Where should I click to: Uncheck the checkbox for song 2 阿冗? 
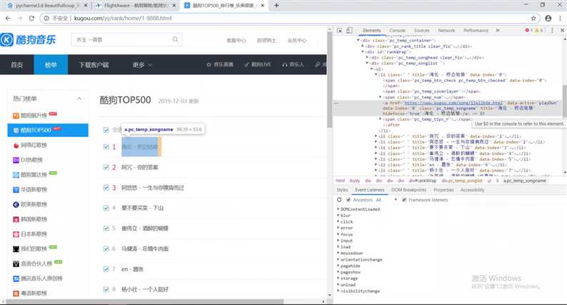106,167
